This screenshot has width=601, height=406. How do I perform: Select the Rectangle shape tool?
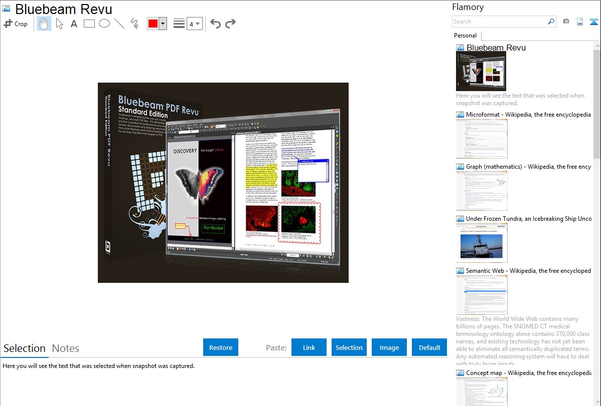point(89,24)
